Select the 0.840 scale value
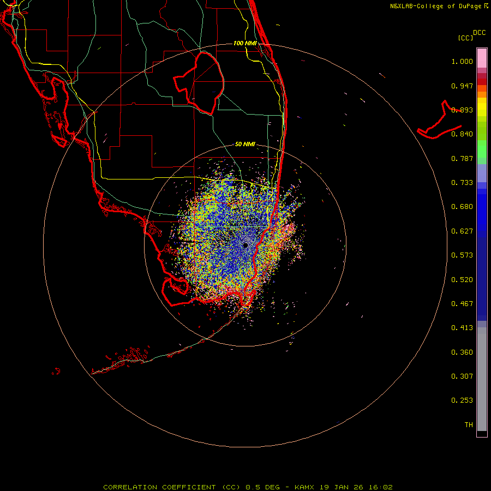This screenshot has width=491, height=491. pos(462,134)
